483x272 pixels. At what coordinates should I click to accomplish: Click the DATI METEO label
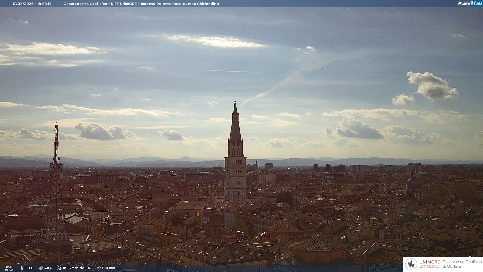point(9,268)
